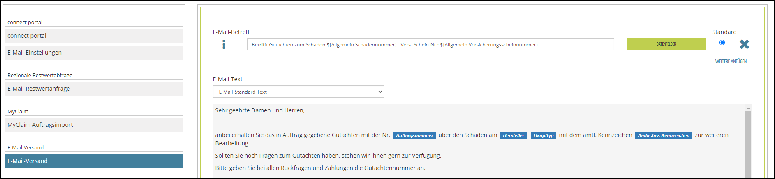This screenshot has height=179, width=775.
Task: Click the WEITERE ANFÜGEN link
Action: point(731,62)
